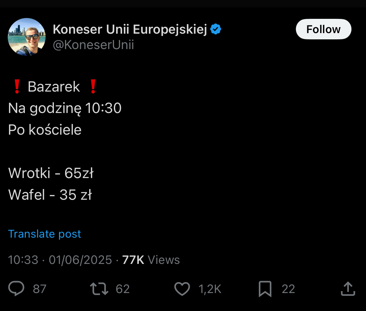The height and width of the screenshot is (311, 366).
Task: Click the reply speech bubble icon
Action: 16,289
